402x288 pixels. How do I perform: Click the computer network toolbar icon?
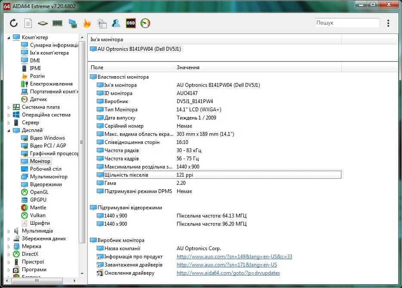click(x=73, y=24)
